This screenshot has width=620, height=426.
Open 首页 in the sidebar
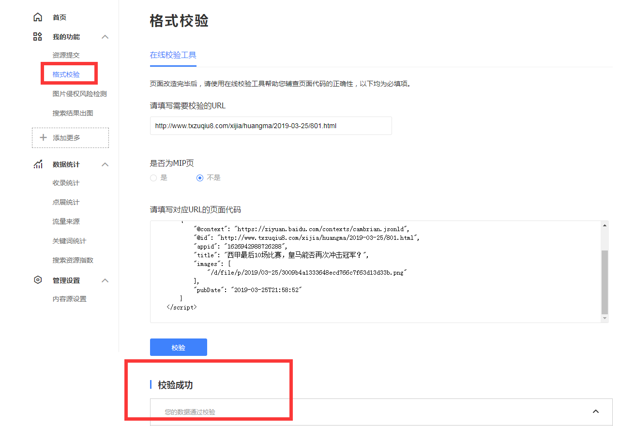point(60,17)
